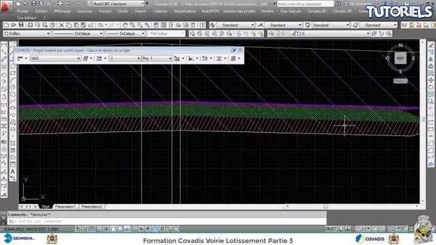Image resolution: width=436 pixels, height=245 pixels.
Task: Toggle layer on/off lightbulb in layer dropdown
Action: 278,33
